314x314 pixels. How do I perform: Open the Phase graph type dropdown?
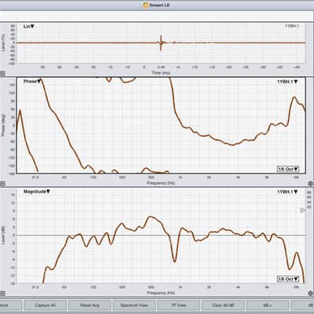(x=32, y=82)
